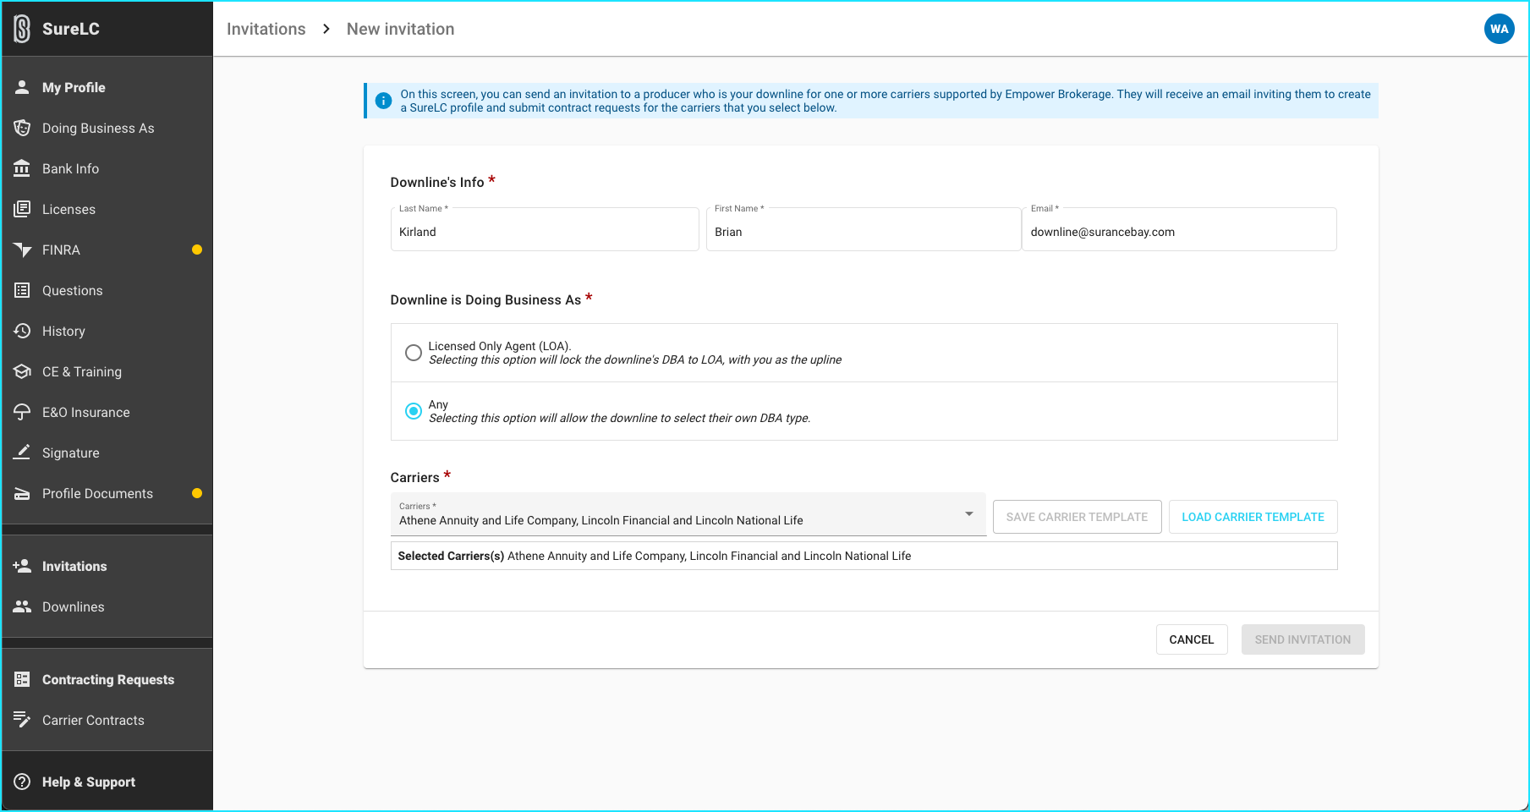Open E&O Insurance menu item
The height and width of the screenshot is (812, 1530).
coord(107,412)
